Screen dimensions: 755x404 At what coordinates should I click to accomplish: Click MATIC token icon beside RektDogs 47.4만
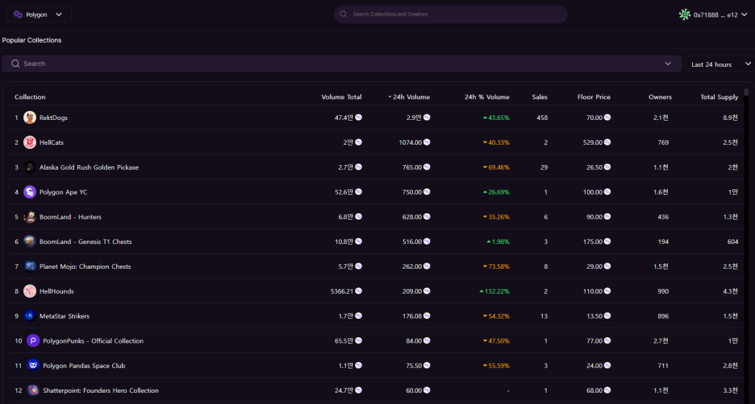click(359, 117)
